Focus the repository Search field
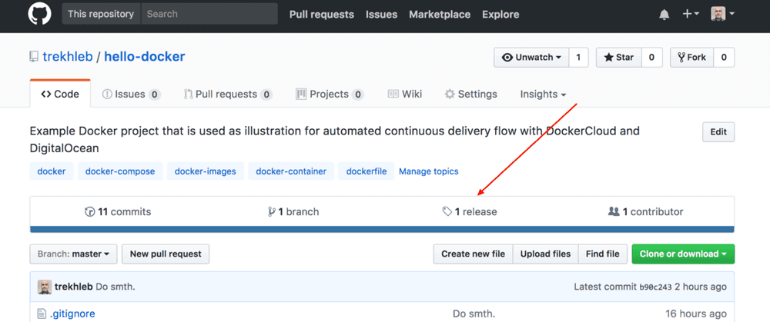Screen dimensions: 770x322 point(209,14)
